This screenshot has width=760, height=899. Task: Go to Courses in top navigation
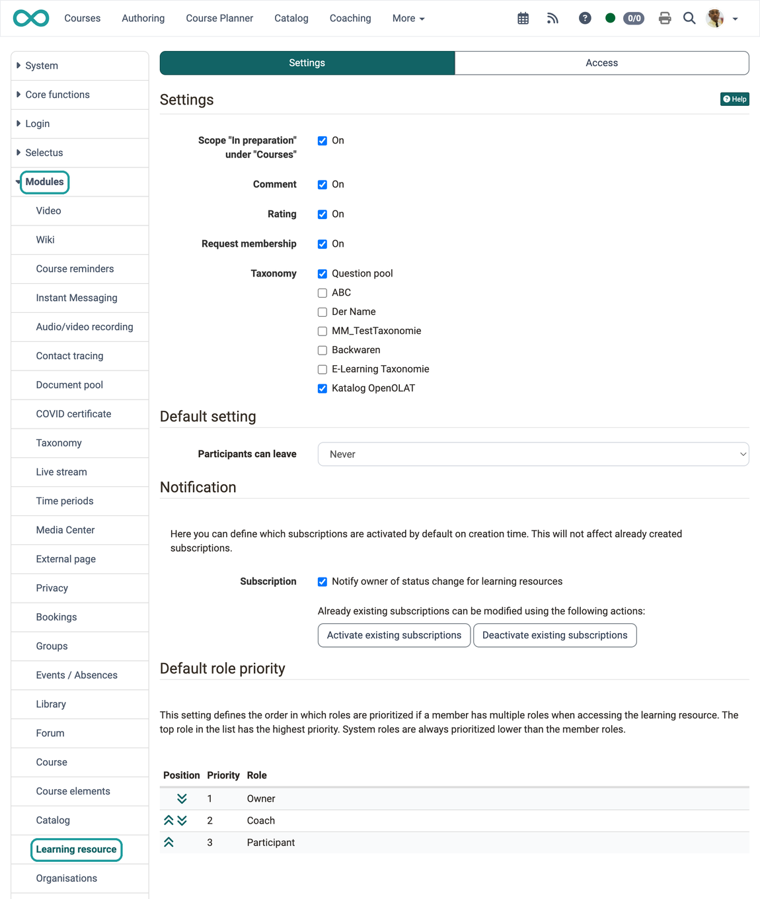(83, 19)
